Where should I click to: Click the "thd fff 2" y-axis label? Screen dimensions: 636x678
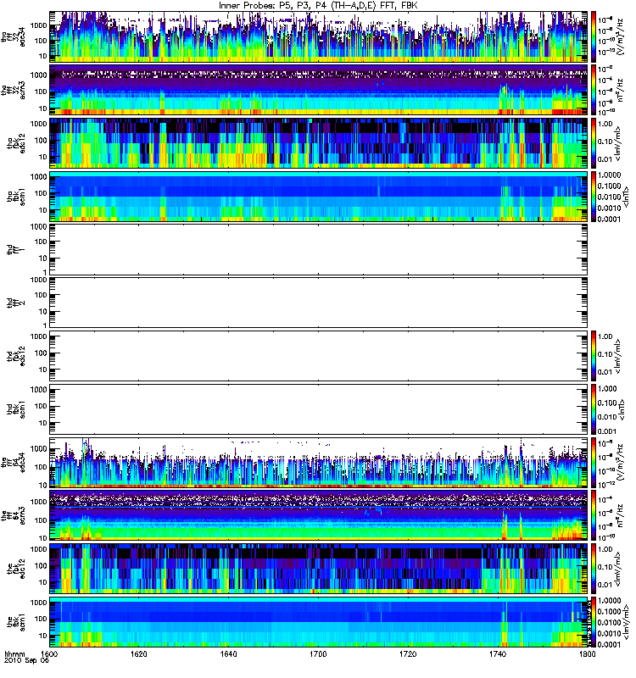click(15, 303)
